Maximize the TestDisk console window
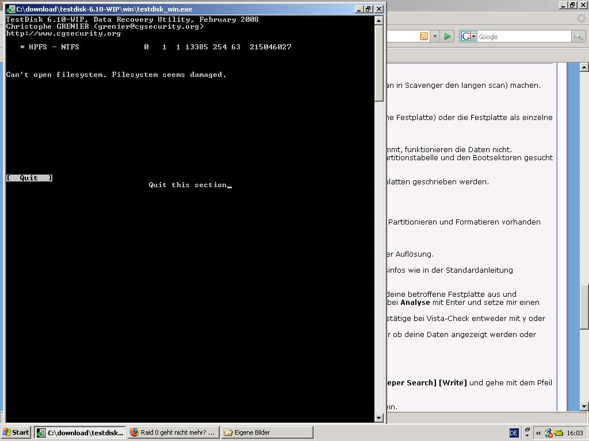 pos(369,9)
